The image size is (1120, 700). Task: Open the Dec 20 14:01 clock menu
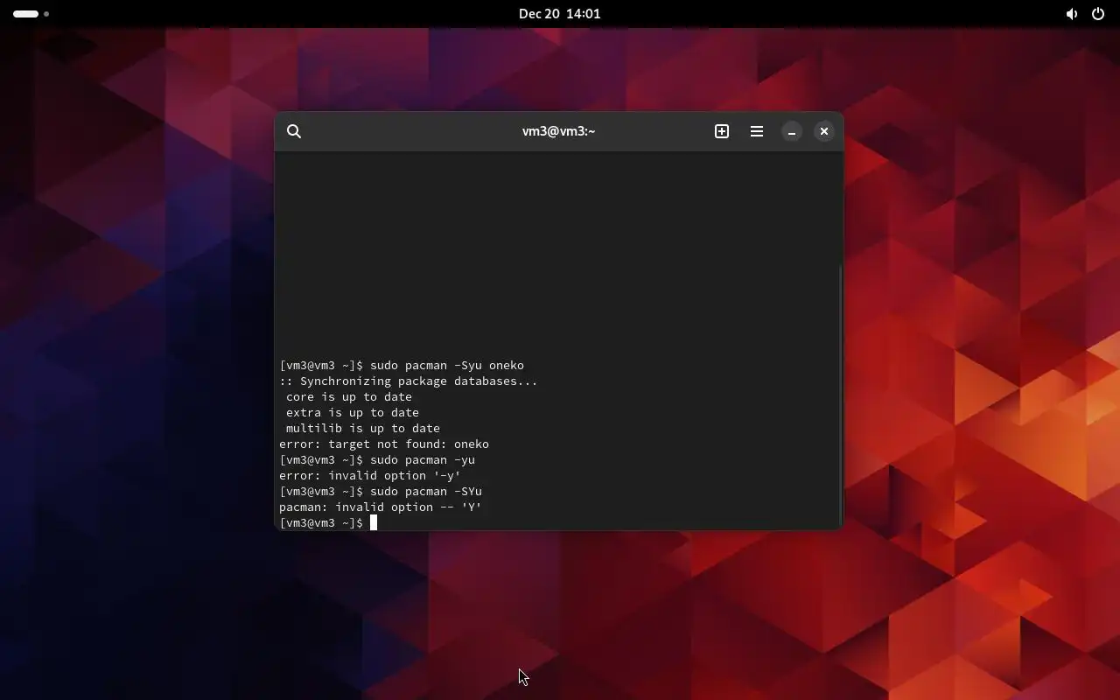click(560, 14)
